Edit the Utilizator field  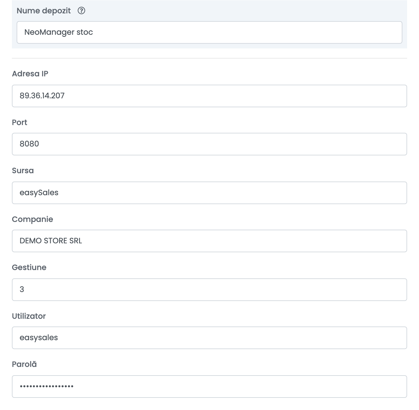(209, 338)
